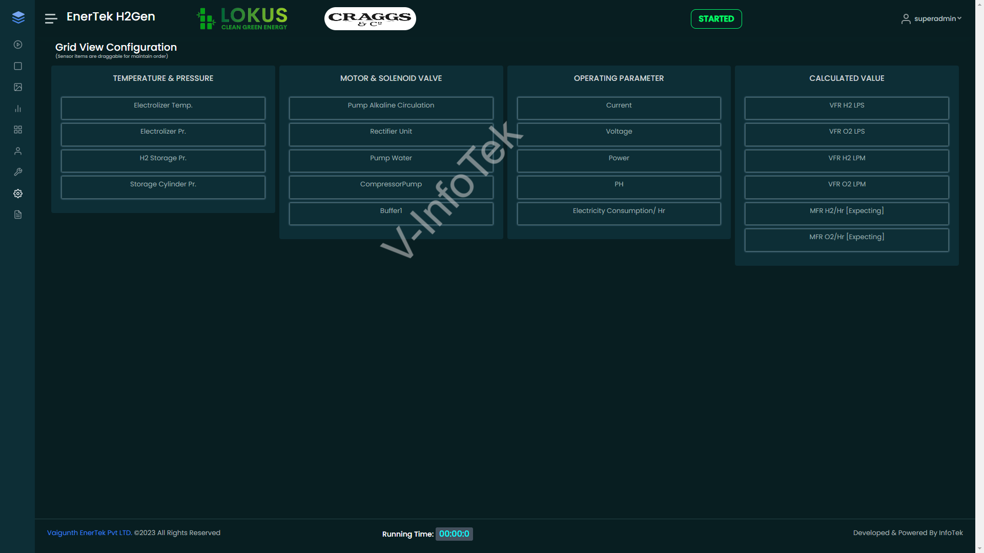
Task: Select the Electricity Consumption/ Hr item
Action: [x=619, y=214]
